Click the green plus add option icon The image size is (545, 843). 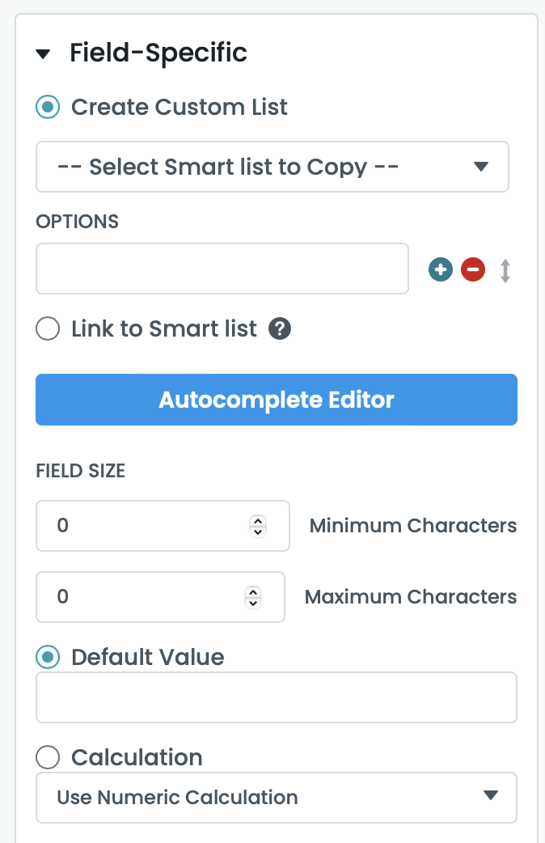(440, 270)
